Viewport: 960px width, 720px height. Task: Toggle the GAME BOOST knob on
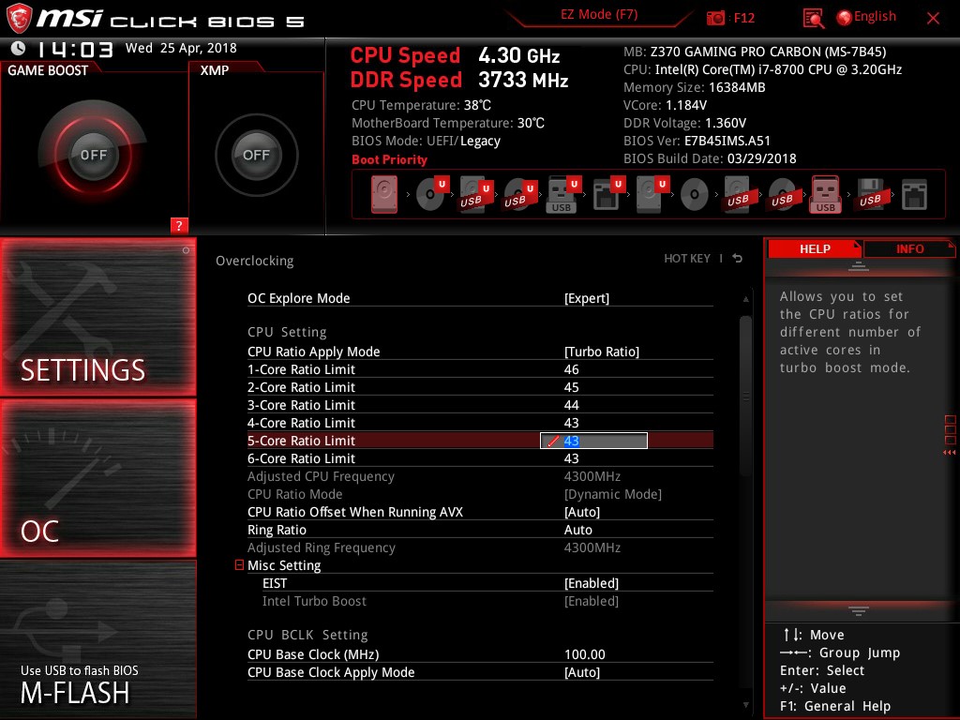[x=93, y=155]
